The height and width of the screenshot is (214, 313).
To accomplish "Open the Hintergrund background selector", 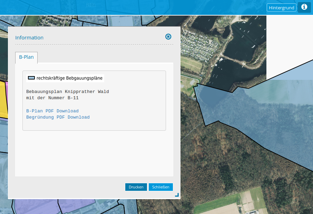I will coord(281,8).
